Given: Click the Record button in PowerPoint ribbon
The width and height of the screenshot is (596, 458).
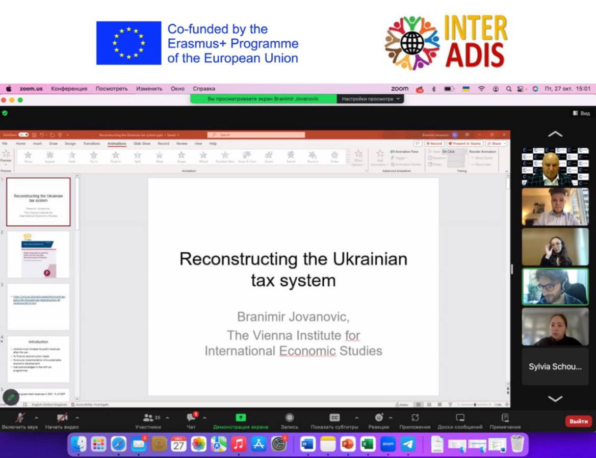Looking at the screenshot, I should pyautogui.click(x=434, y=144).
